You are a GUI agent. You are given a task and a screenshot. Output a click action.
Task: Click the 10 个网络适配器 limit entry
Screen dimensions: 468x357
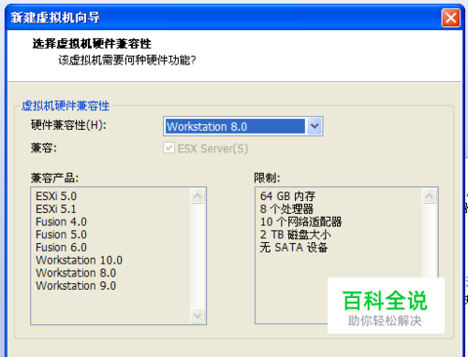tap(300, 221)
